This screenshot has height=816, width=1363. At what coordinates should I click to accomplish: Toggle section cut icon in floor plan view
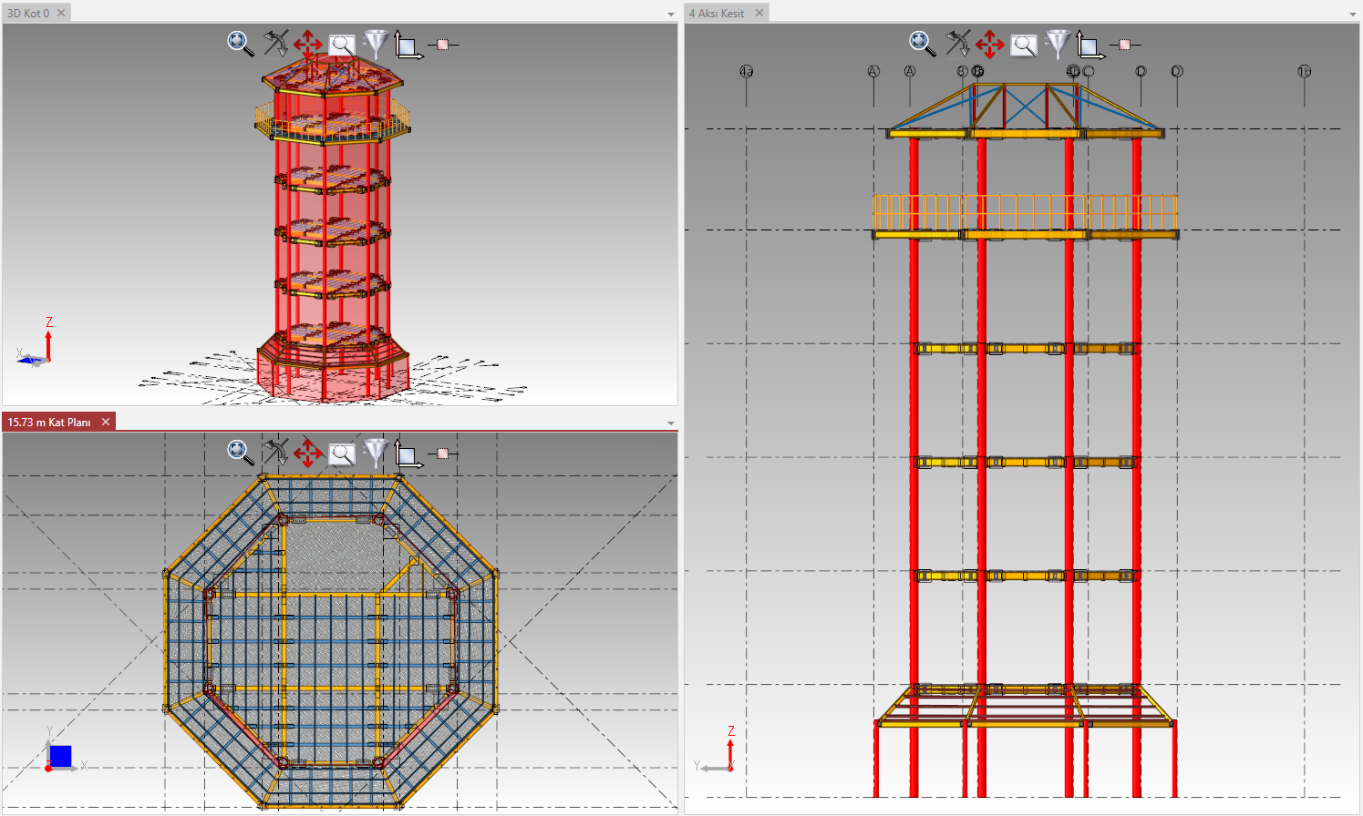click(x=444, y=453)
